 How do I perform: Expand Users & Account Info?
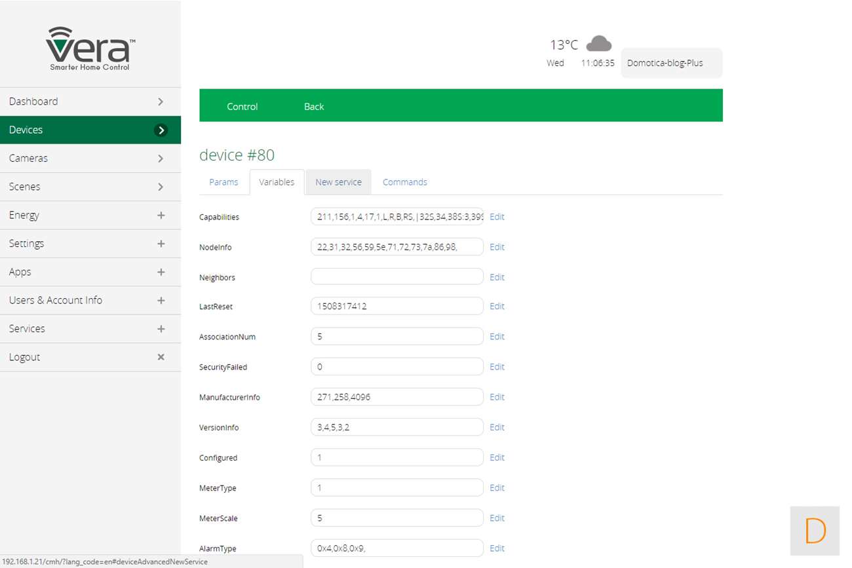161,300
